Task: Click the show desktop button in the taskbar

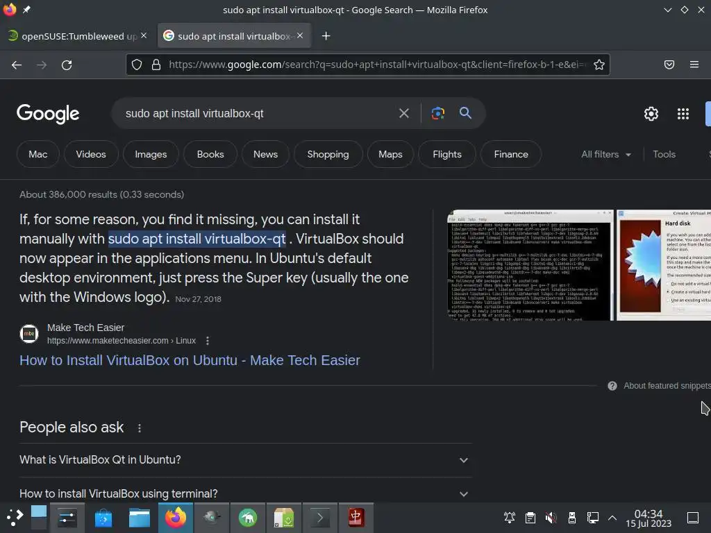Action: (x=693, y=518)
